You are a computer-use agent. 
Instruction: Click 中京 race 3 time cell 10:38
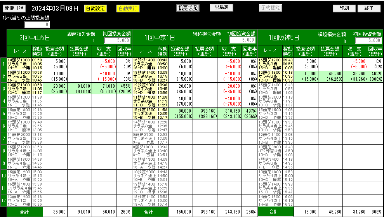pyautogui.click(x=163, y=89)
